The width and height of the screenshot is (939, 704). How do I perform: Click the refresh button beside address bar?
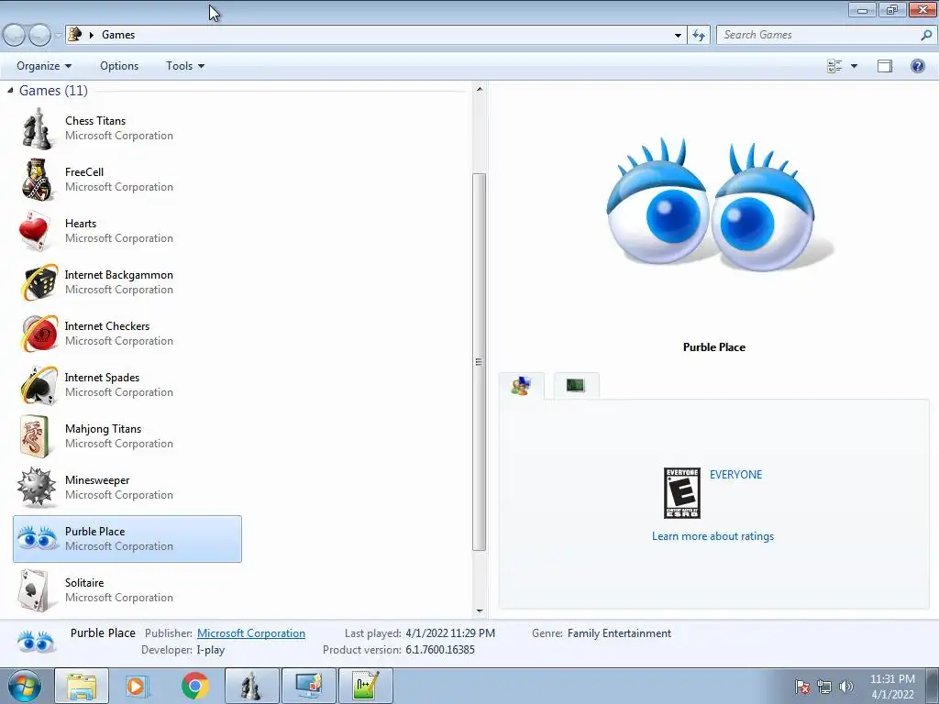(x=699, y=35)
